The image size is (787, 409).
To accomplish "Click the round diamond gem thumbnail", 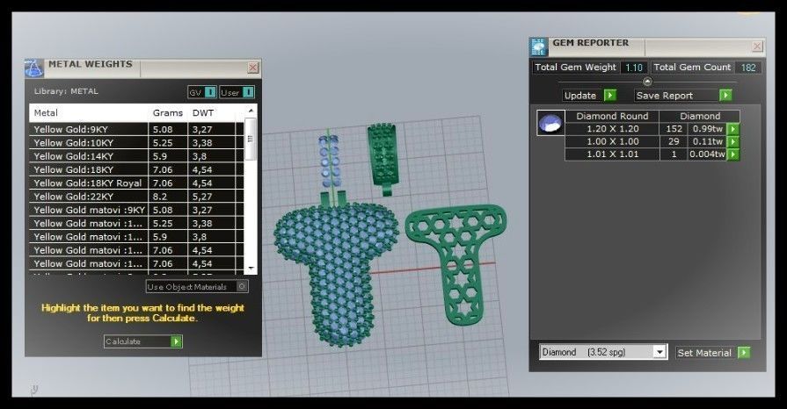I will pyautogui.click(x=550, y=123).
